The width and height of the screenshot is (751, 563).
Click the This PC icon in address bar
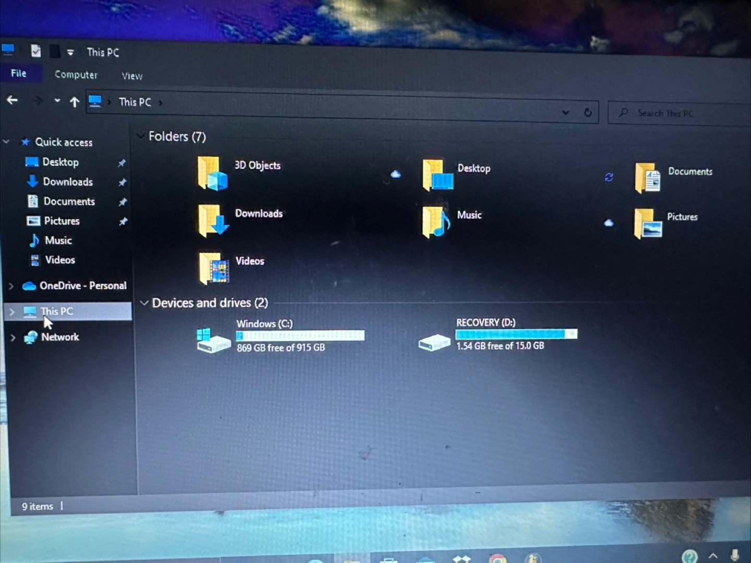pos(95,101)
